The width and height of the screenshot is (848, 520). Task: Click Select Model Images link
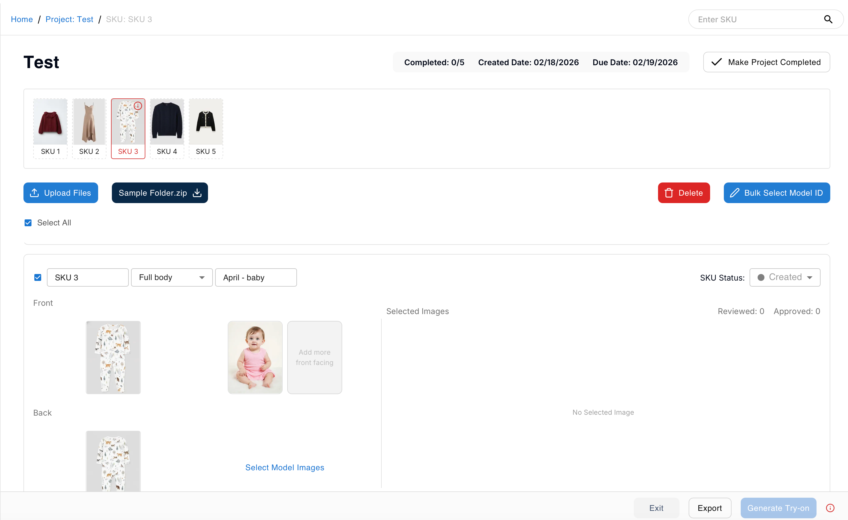point(285,467)
